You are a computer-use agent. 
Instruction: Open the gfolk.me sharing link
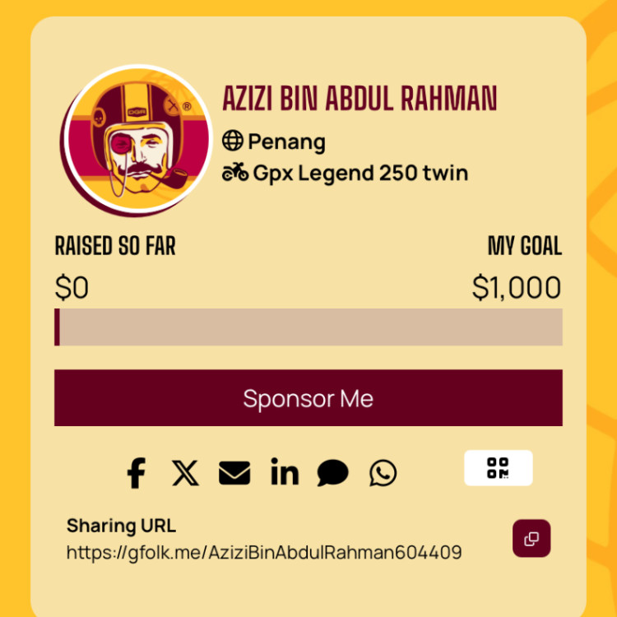point(264,552)
